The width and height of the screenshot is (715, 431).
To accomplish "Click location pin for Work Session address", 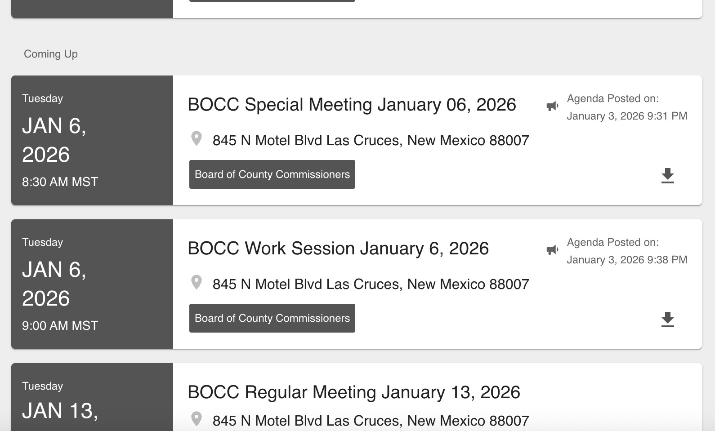I will pyautogui.click(x=197, y=282).
